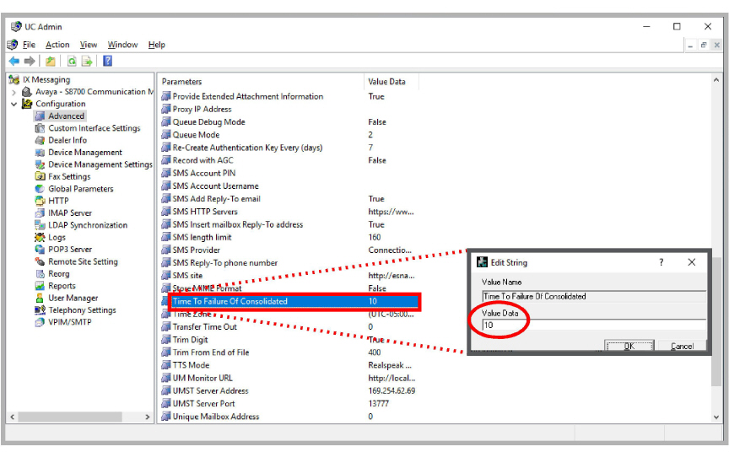Click the tree pane scroll left arrow

(x=13, y=417)
